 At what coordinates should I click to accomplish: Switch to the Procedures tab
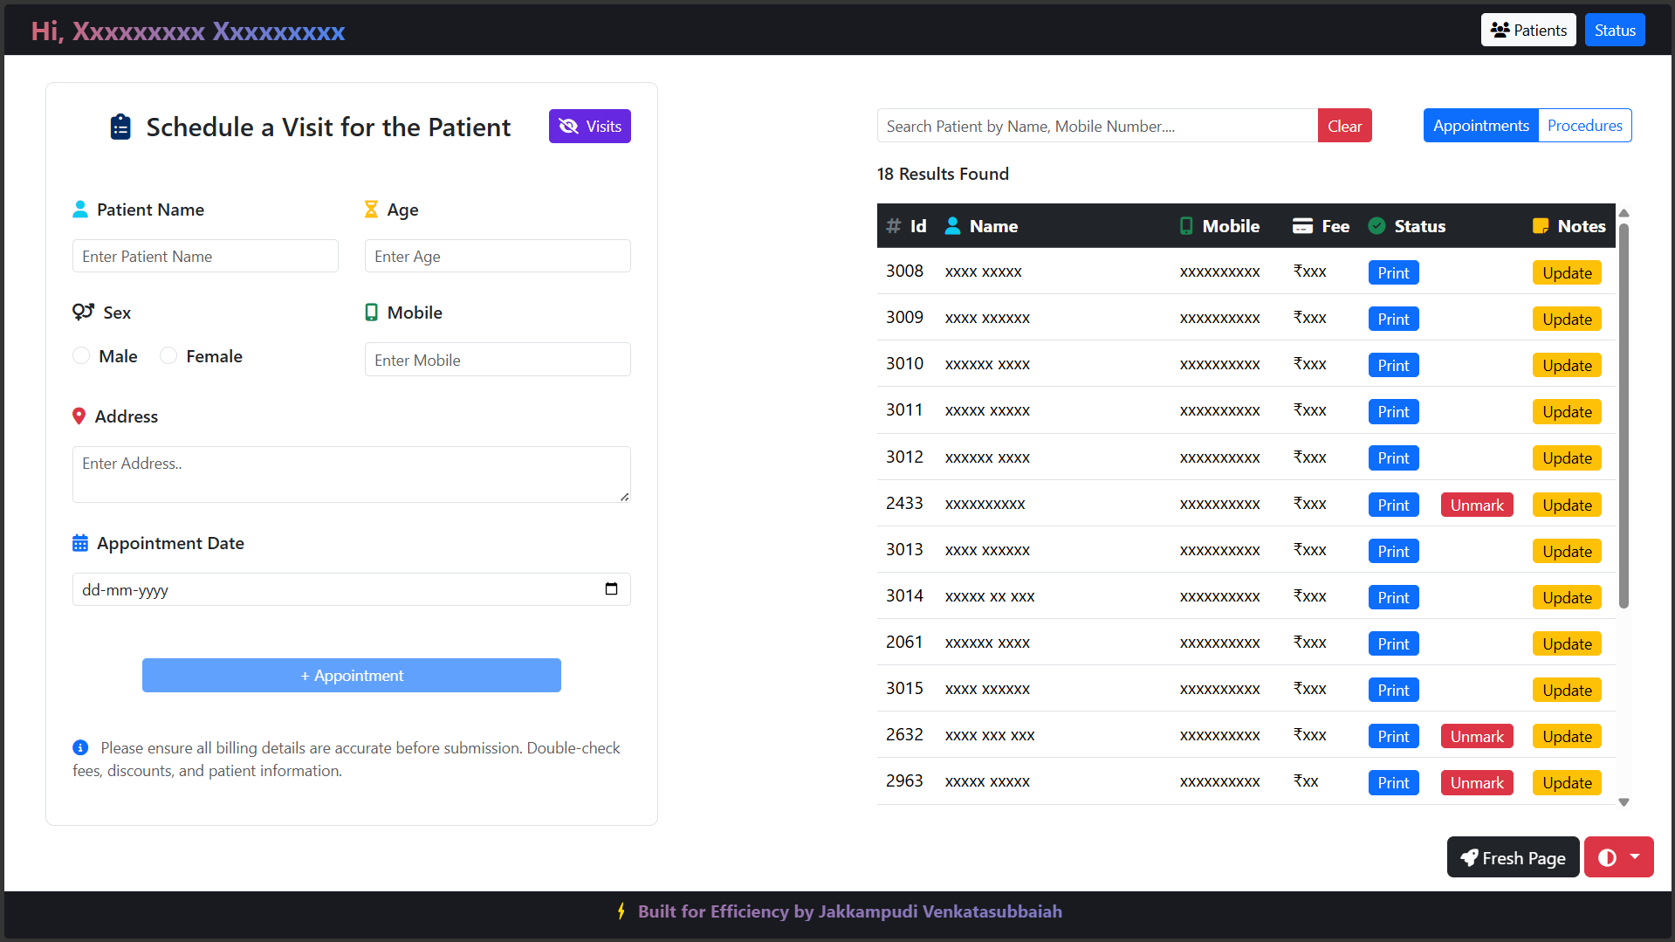coord(1584,126)
